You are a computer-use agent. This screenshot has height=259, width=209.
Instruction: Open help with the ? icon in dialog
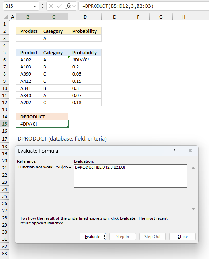(174, 151)
